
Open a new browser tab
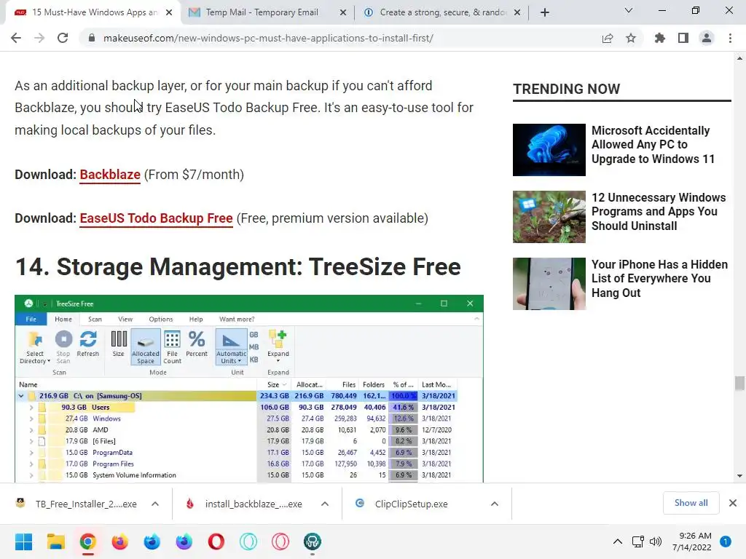tap(545, 12)
